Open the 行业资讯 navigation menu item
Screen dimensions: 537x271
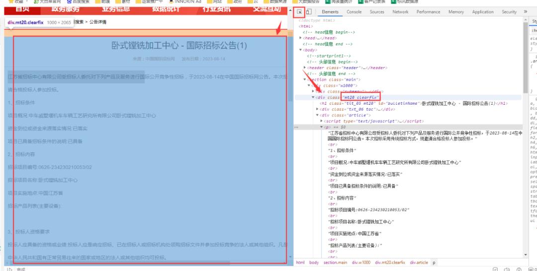click(x=216, y=9)
